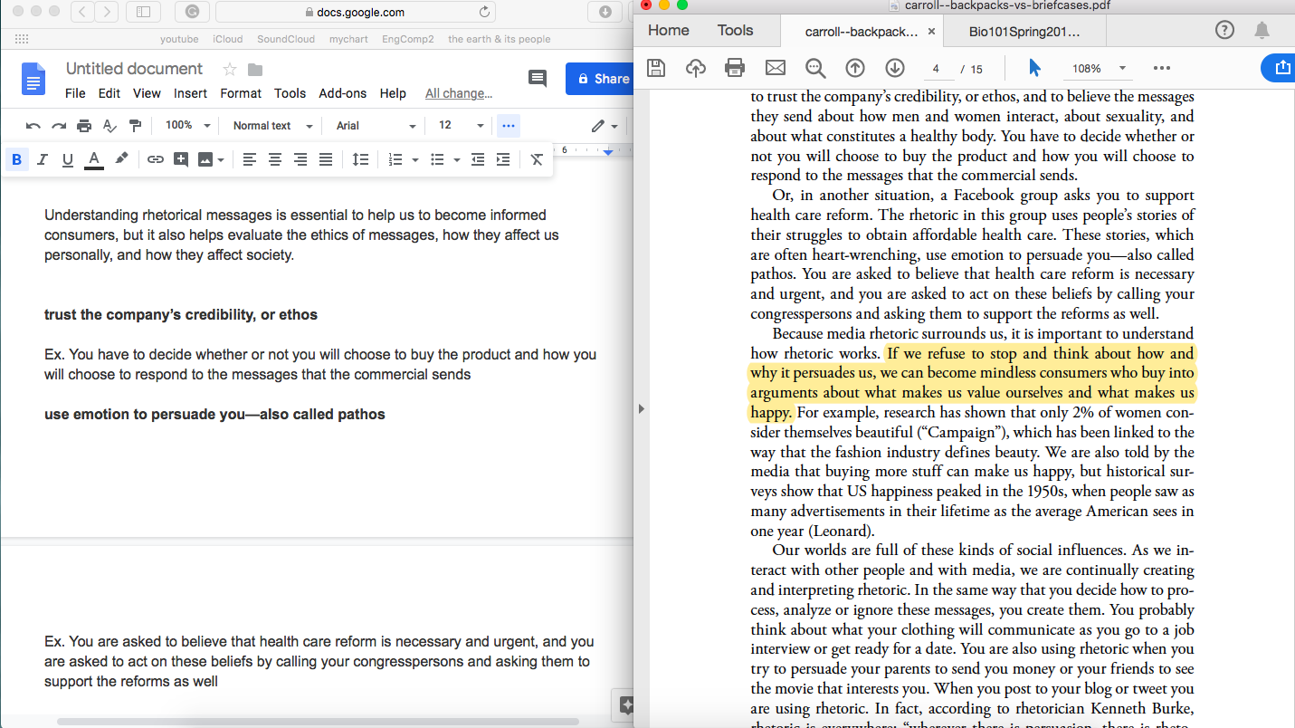Go to next PDF page

[895, 68]
